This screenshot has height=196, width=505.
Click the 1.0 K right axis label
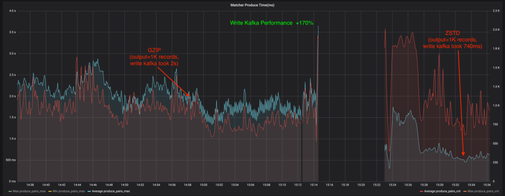(x=496, y=106)
